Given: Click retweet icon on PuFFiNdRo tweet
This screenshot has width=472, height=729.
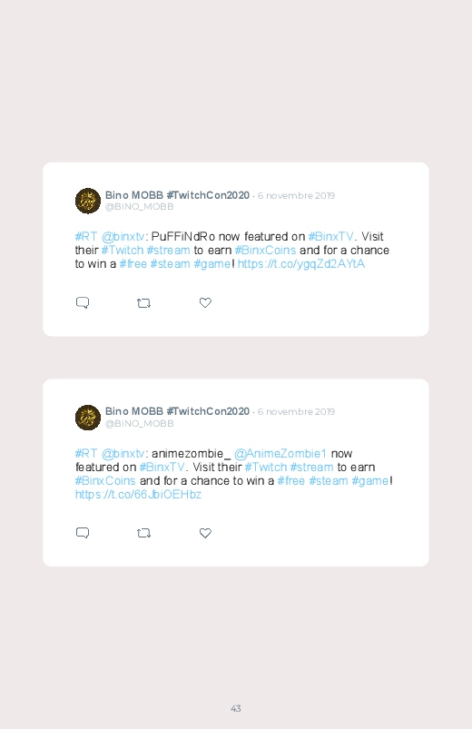Looking at the screenshot, I should tap(143, 303).
